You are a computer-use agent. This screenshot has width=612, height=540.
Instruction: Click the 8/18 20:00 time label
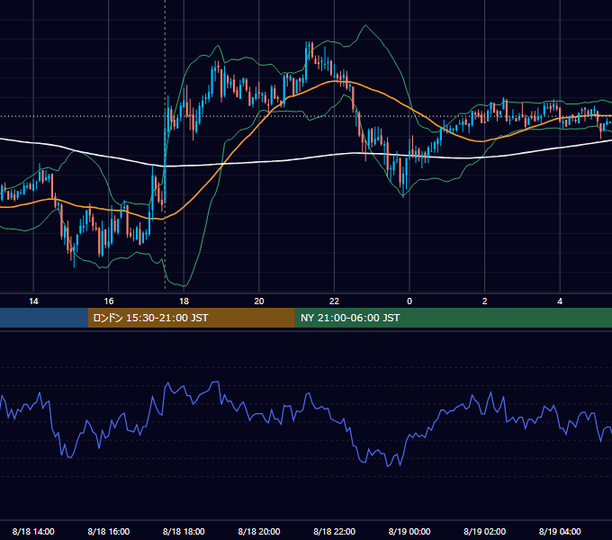(x=259, y=531)
